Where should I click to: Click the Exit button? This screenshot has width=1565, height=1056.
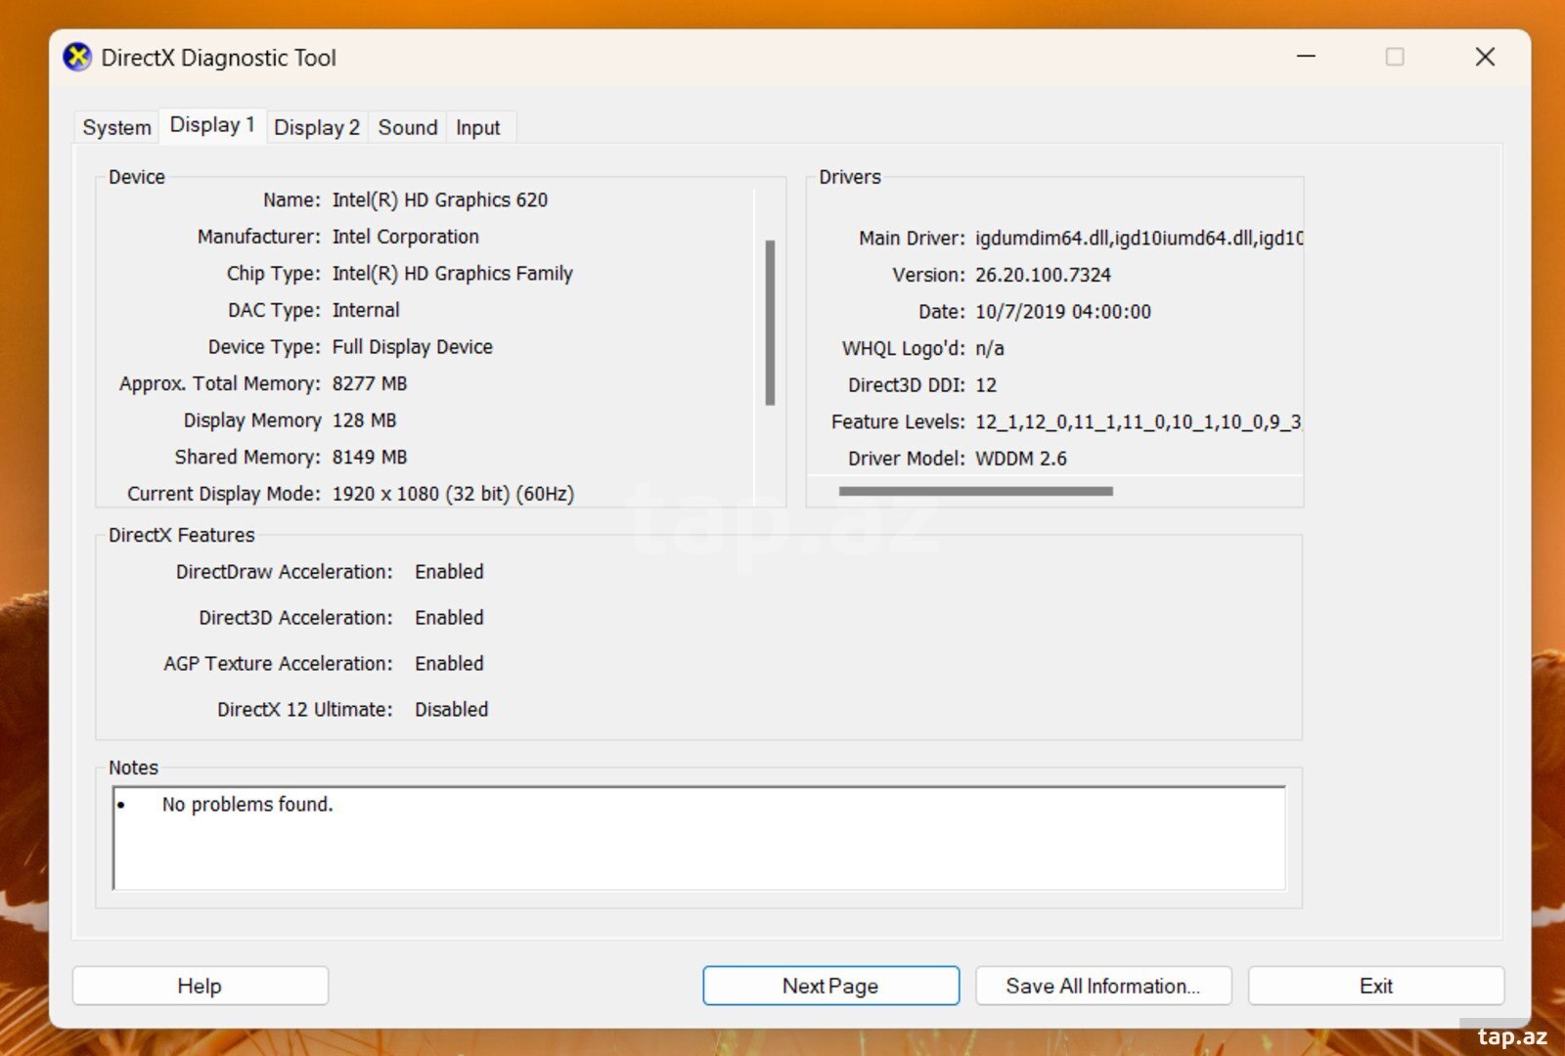tap(1376, 986)
